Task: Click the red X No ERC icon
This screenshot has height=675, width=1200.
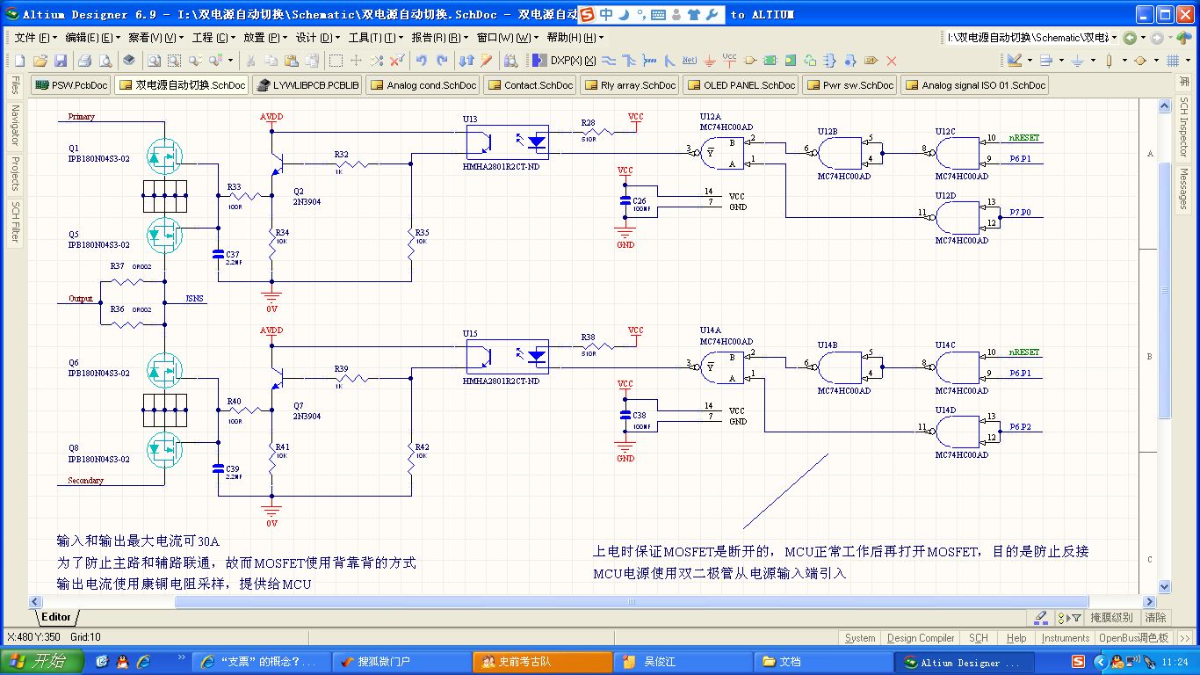Action: tap(891, 61)
